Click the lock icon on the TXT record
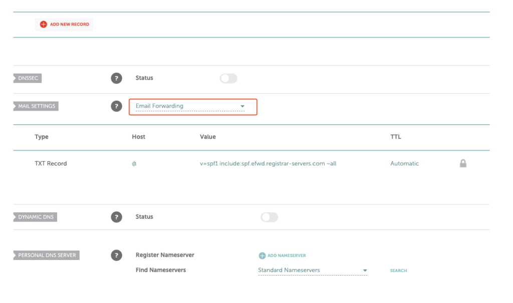The height and width of the screenshot is (303, 513). click(x=463, y=163)
